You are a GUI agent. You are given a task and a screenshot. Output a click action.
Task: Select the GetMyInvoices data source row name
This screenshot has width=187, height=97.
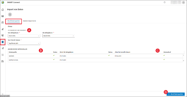pyautogui.click(x=13, y=60)
